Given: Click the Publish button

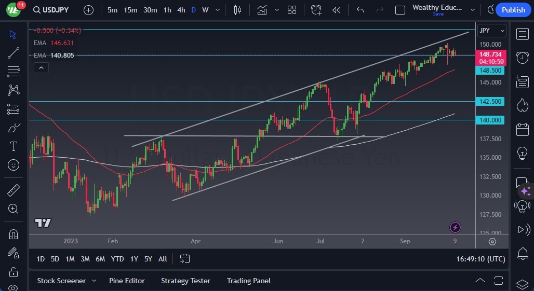Looking at the screenshot, I should click(513, 10).
